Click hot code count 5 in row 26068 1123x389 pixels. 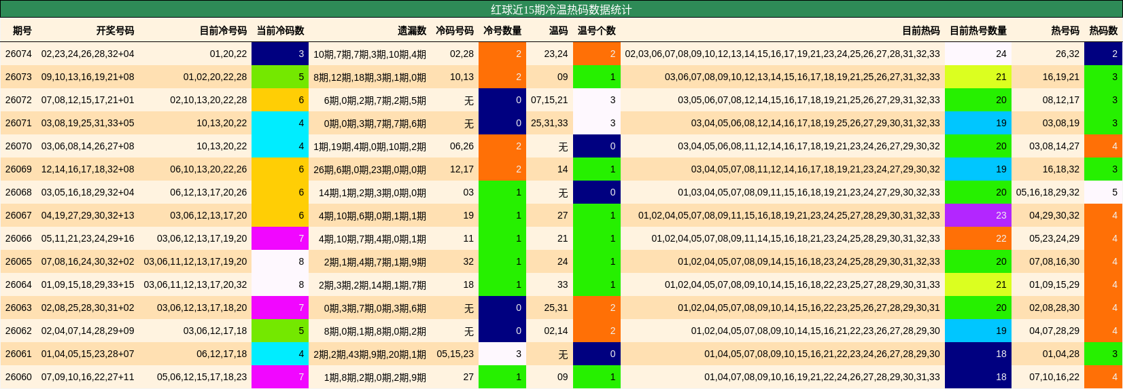pyautogui.click(x=1103, y=192)
